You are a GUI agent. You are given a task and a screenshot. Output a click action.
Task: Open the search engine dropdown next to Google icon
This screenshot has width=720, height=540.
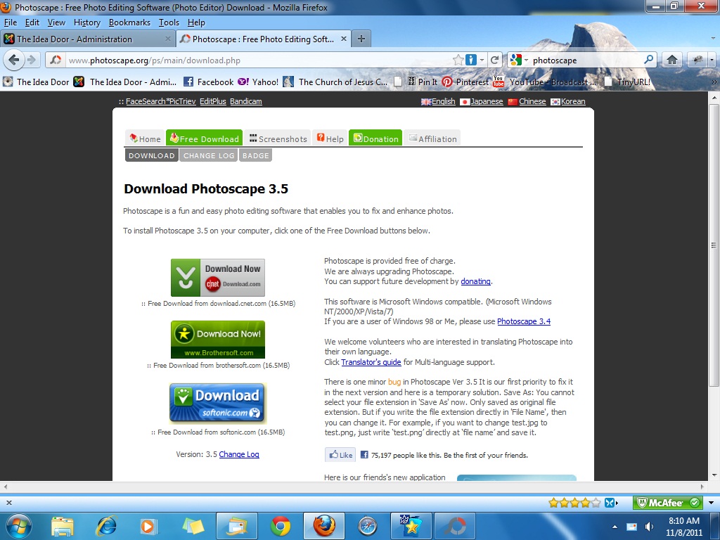pos(526,60)
